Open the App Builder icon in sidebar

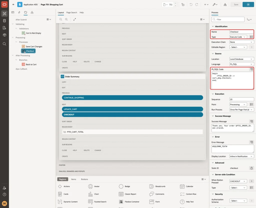pyautogui.click(x=4, y=14)
